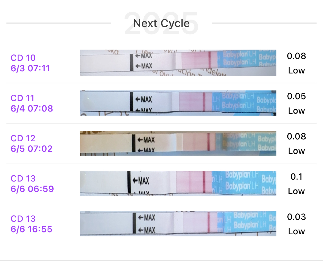Click the "Low" result under 0.05

[x=296, y=111]
